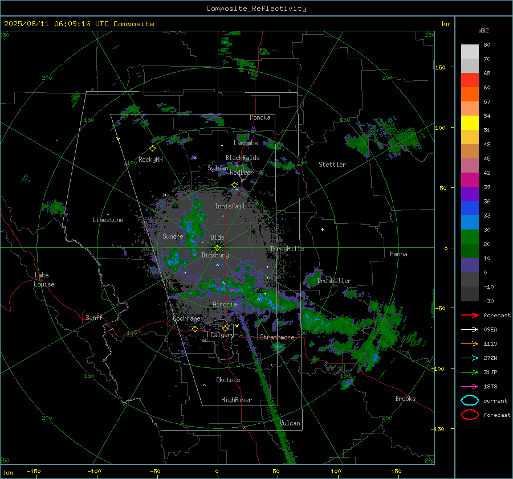Select the 80 dBZ color swatch
The image size is (513, 479).
(x=470, y=51)
